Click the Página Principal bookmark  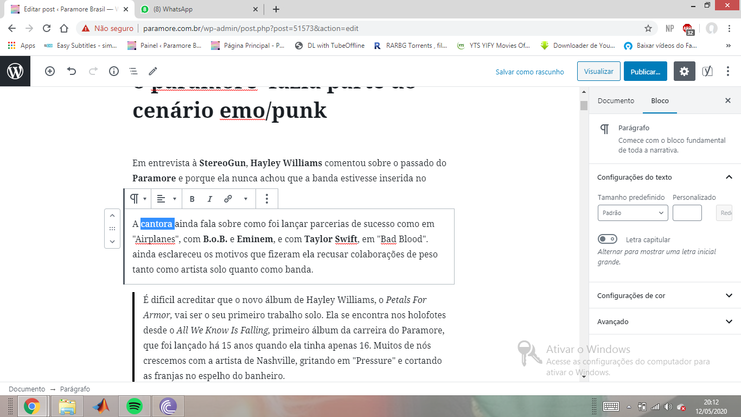248,46
